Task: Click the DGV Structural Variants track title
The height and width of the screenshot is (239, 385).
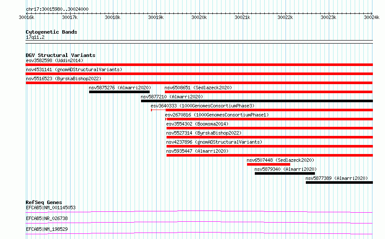Action: point(61,55)
